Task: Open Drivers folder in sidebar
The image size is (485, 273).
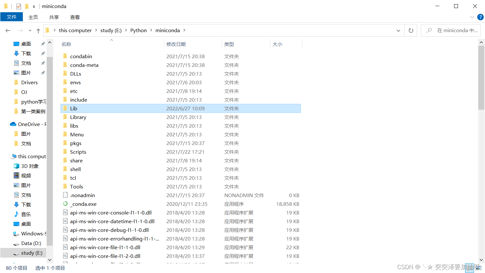Action: tap(29, 83)
